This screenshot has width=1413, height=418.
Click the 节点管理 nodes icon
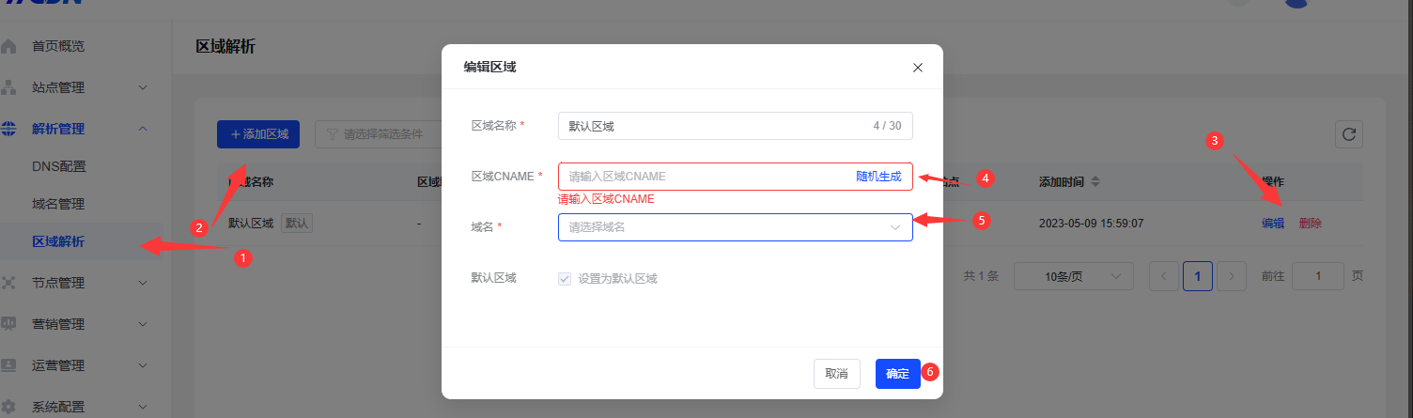9,283
